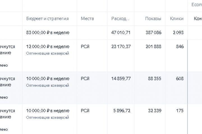Viewport: 202px width, 134px height.
Task: Click the total budget 83 000,00 ₽ в неделю
Action: (x=47, y=32)
